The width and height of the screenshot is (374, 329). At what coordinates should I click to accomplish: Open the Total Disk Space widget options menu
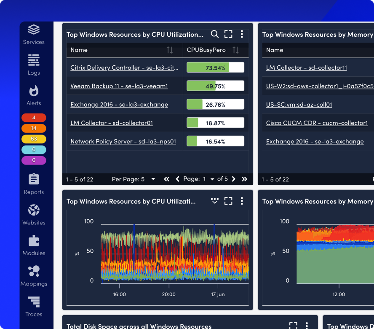307,325
